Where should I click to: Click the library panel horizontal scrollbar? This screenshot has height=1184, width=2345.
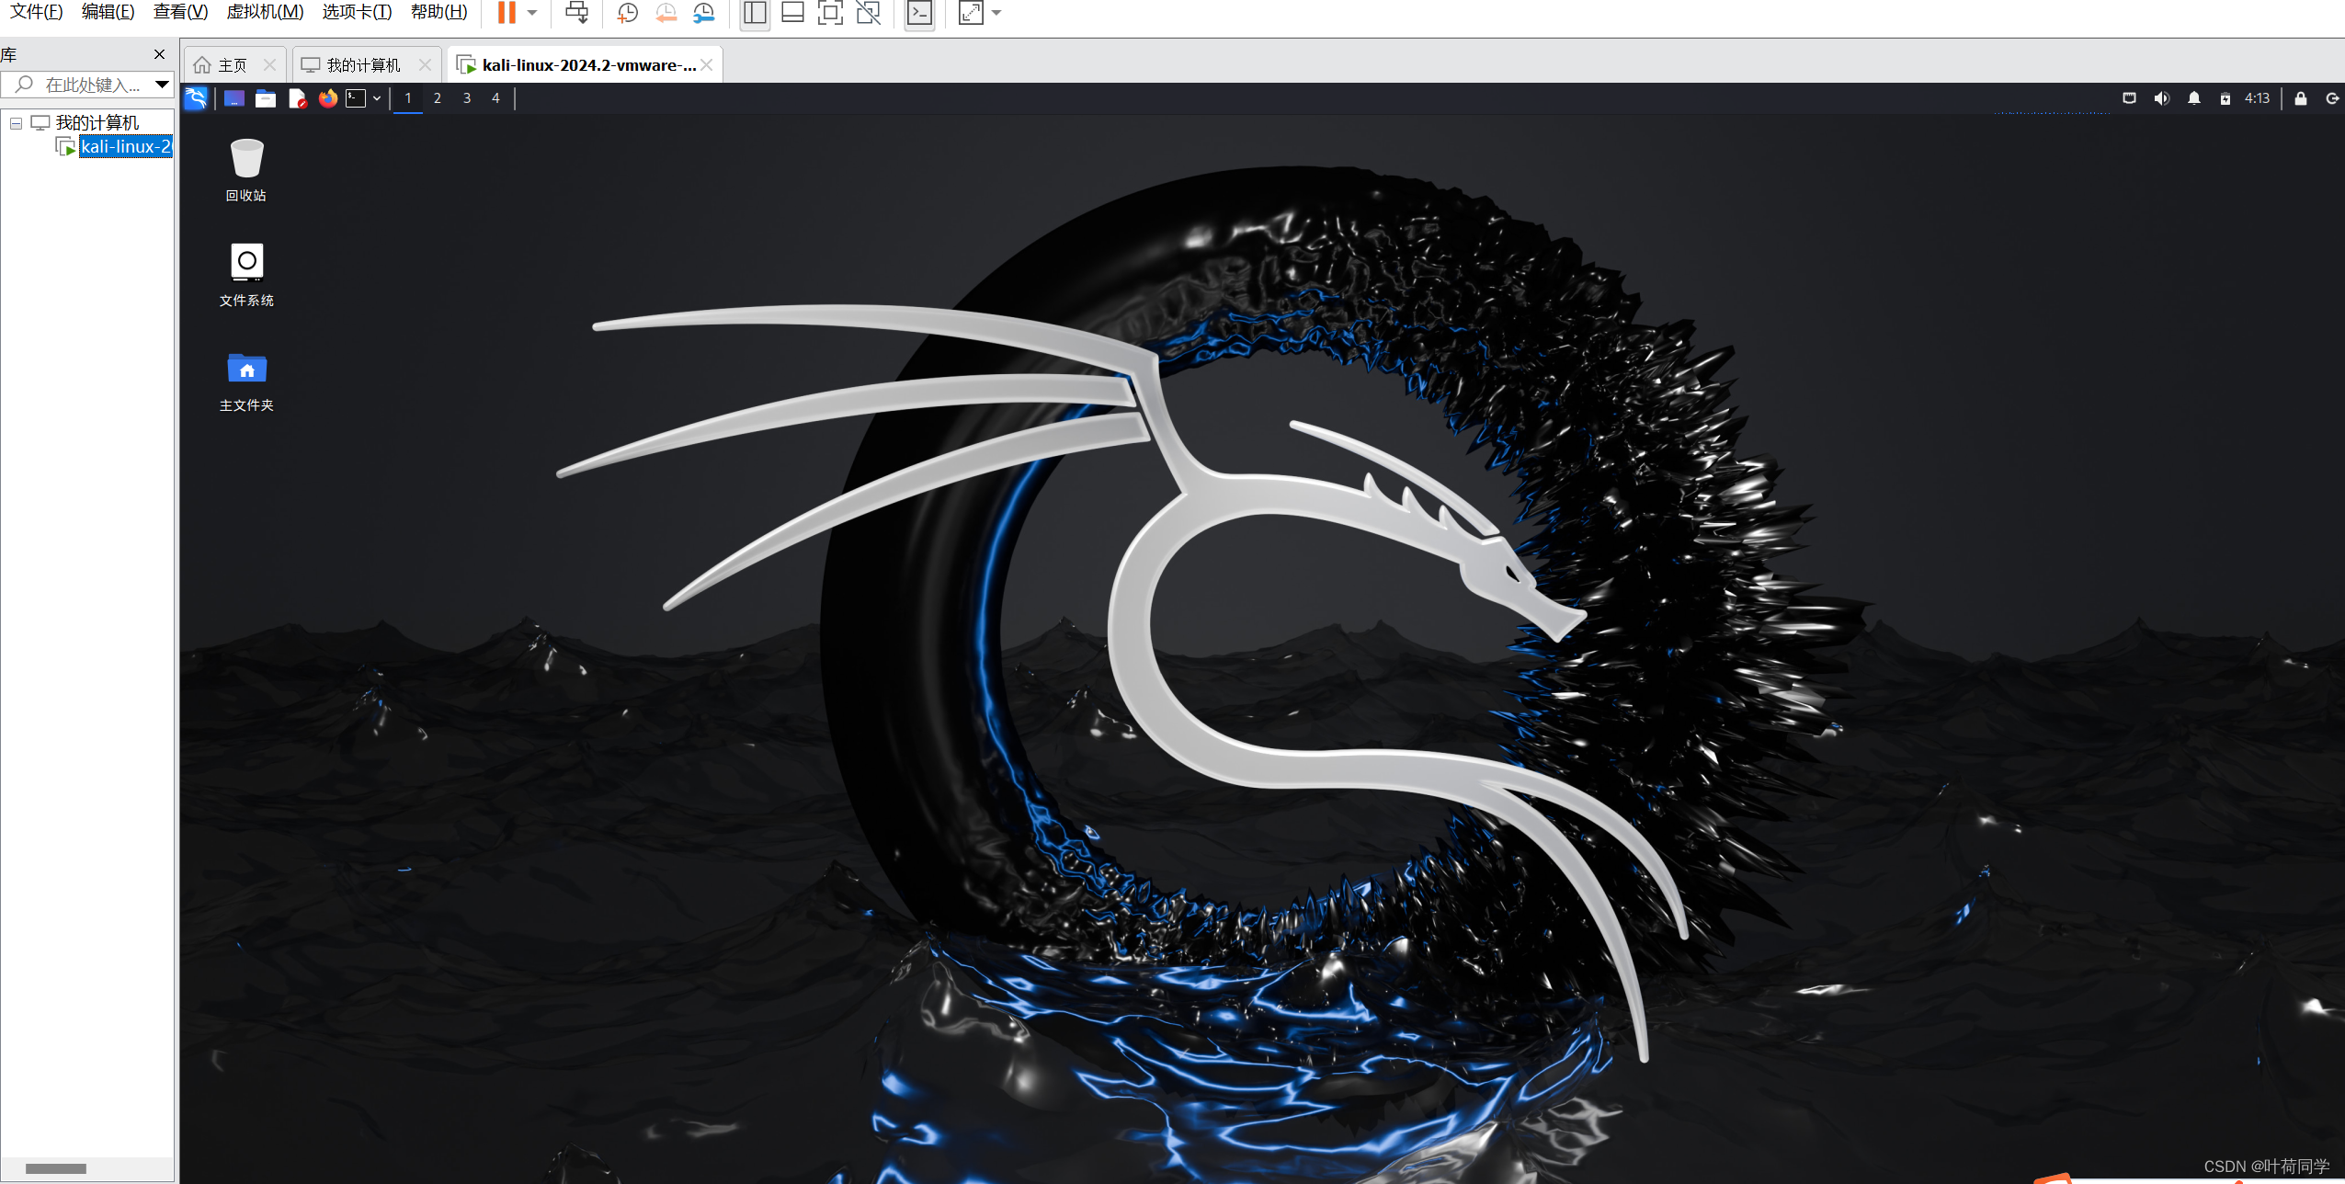(x=56, y=1168)
